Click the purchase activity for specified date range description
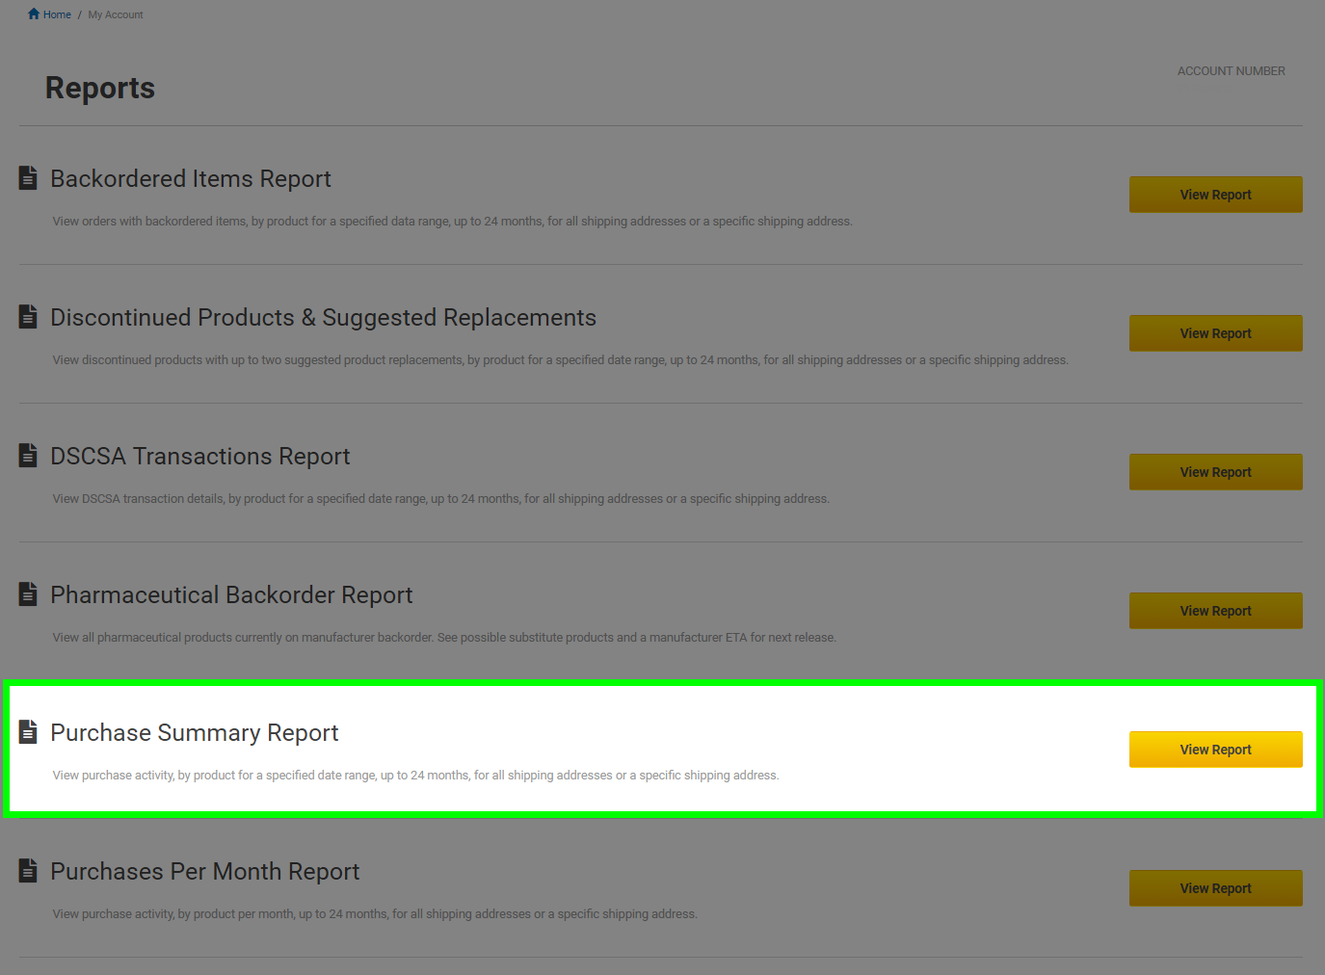 pyautogui.click(x=415, y=776)
